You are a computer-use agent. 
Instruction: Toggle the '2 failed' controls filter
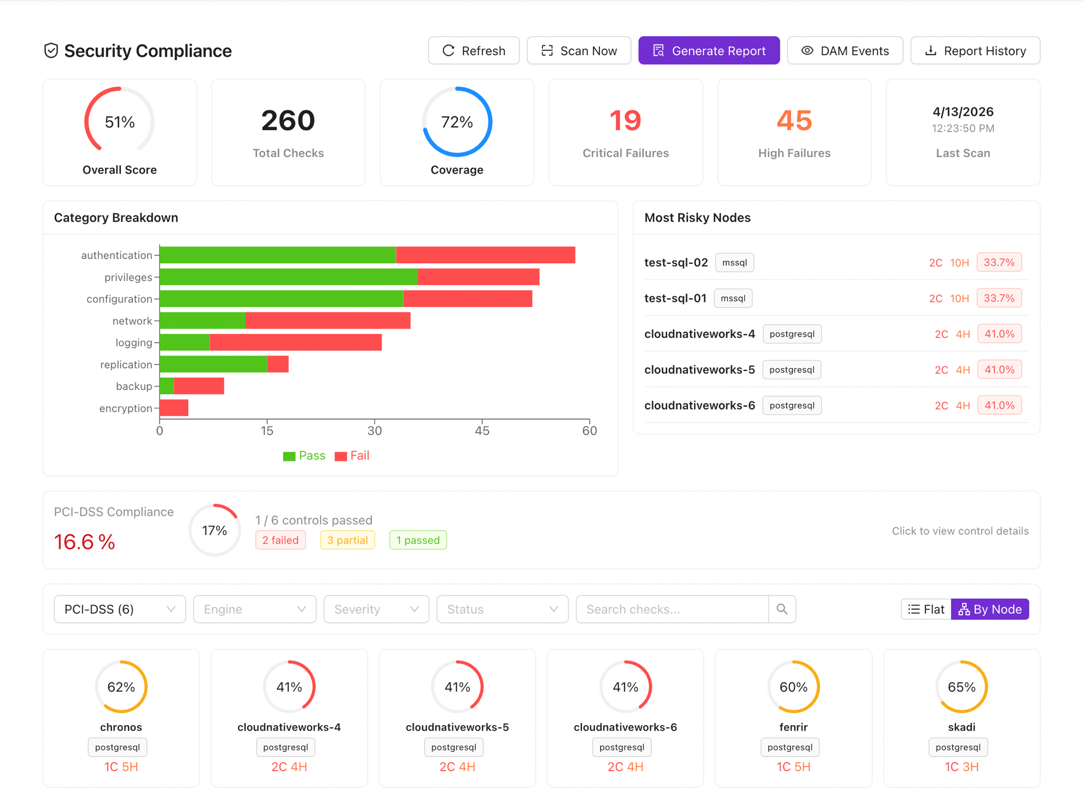pyautogui.click(x=280, y=539)
